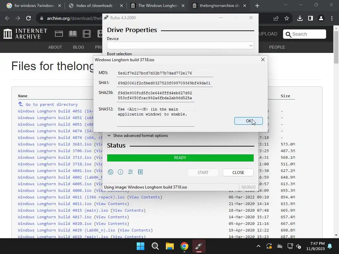Open build 4020.iso link
Image resolution: width=339 pixels, height=254 pixels.
coord(55,224)
